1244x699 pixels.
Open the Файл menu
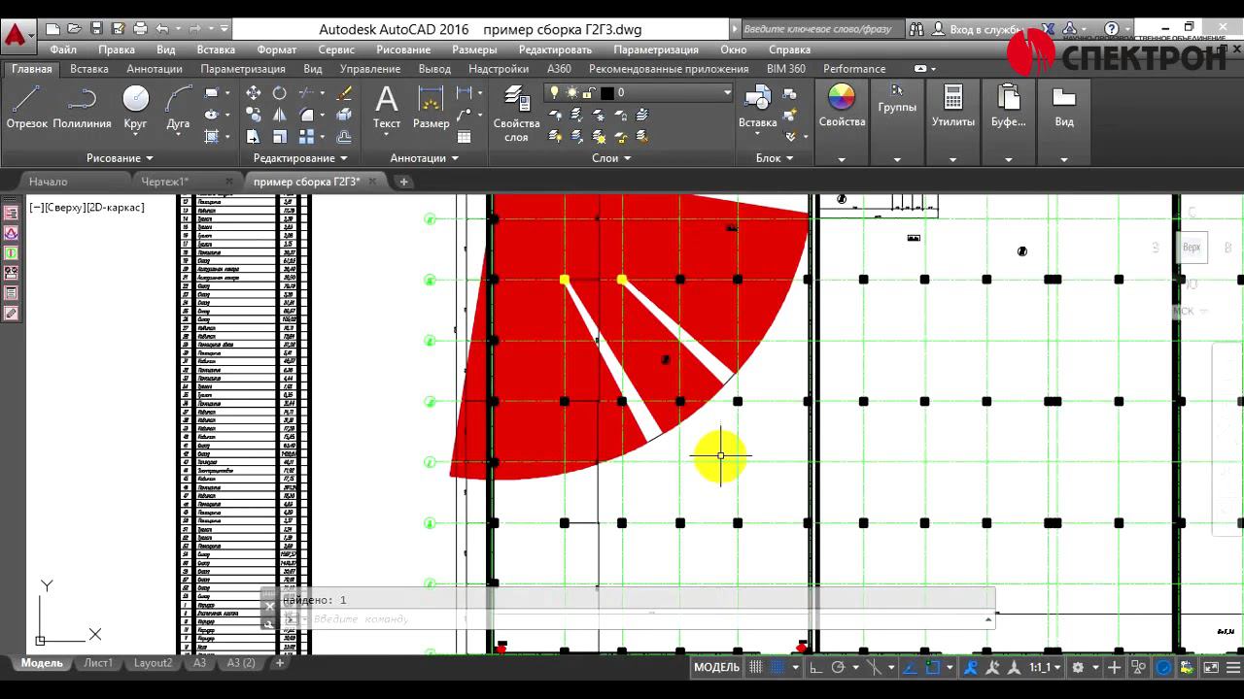click(63, 50)
